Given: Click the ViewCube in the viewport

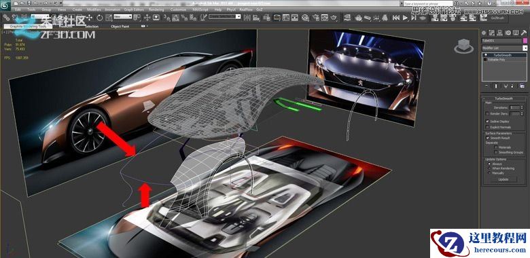Looking at the screenshot, I should pyautogui.click(x=463, y=45).
